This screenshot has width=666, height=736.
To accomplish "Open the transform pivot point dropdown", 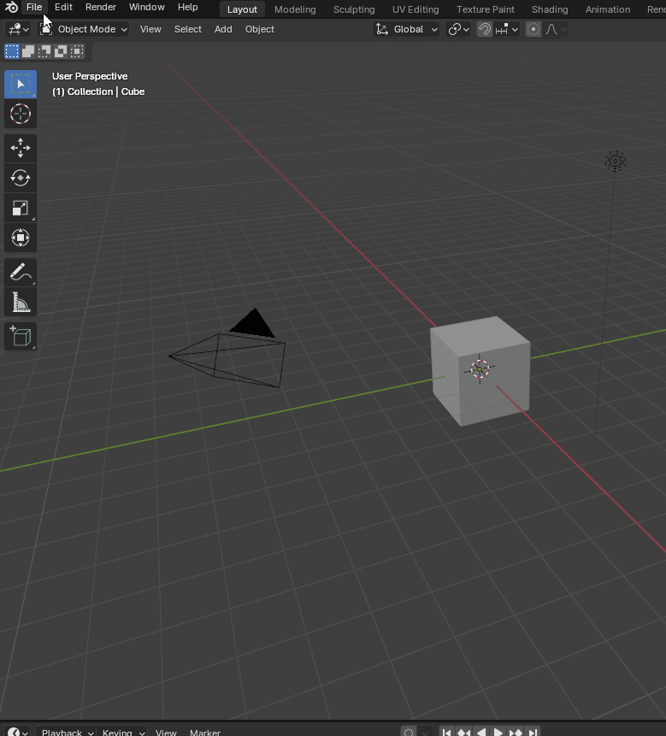I will pyautogui.click(x=458, y=29).
